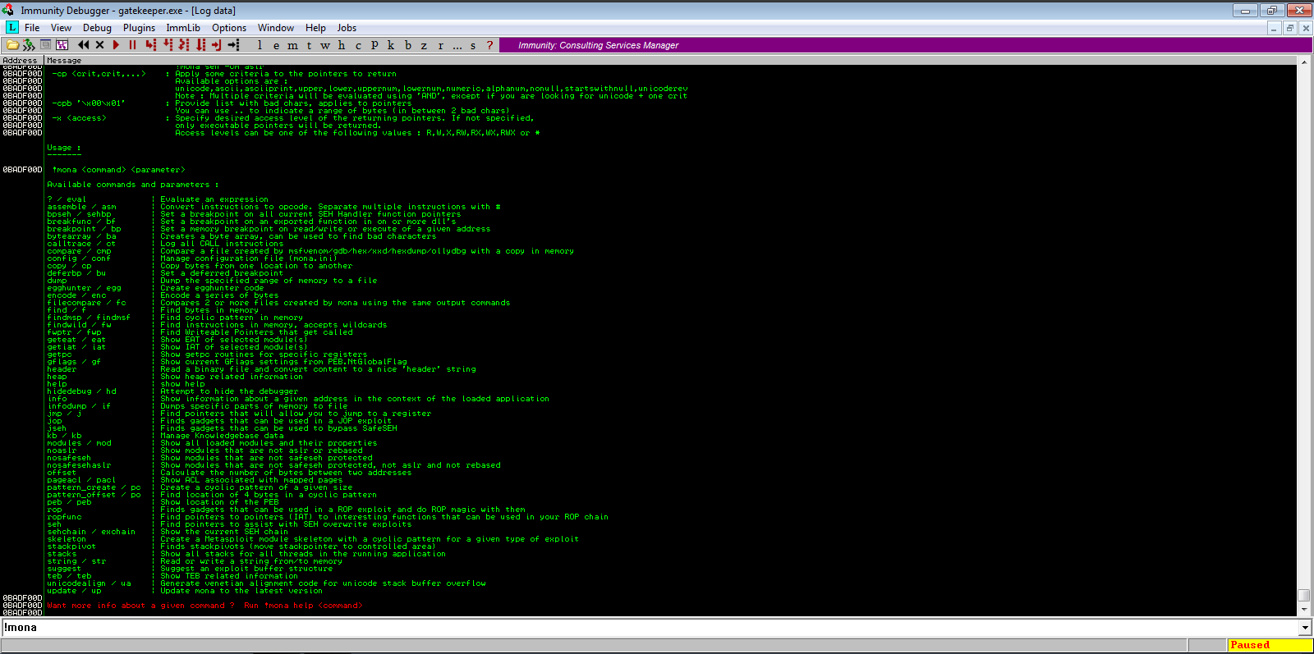Click the log scrollbar down arrow
Screen dimensions: 1314x654
pos(1303,610)
